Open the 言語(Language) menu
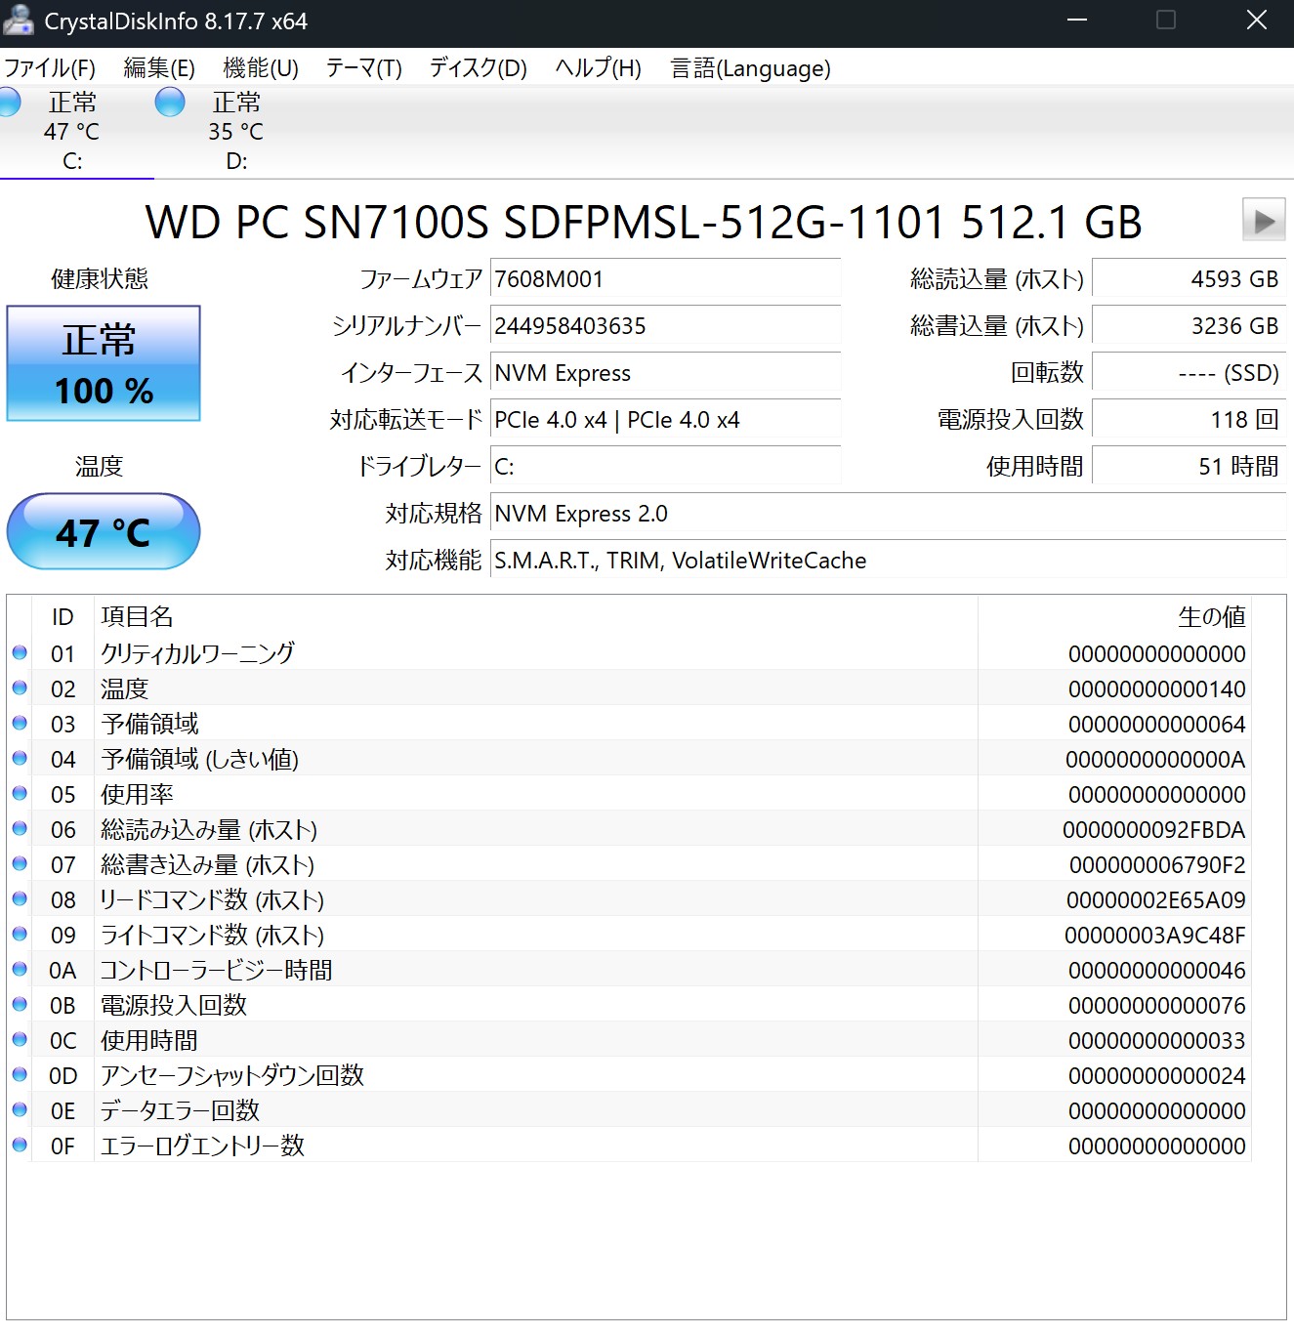Viewport: 1294px width, 1334px height. 751,68
